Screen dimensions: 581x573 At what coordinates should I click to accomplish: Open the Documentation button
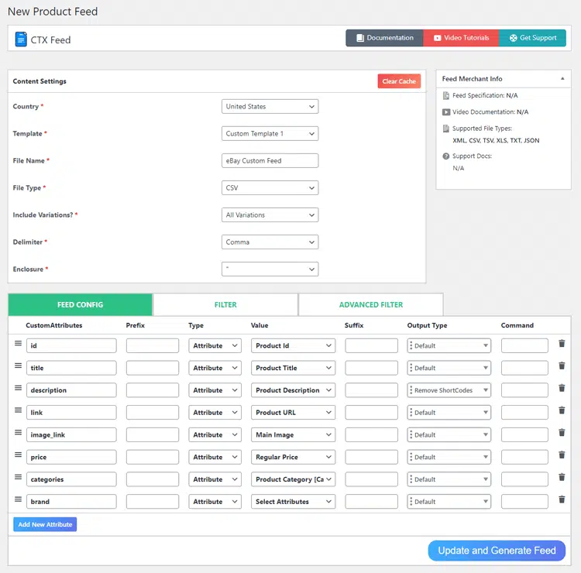pos(384,38)
